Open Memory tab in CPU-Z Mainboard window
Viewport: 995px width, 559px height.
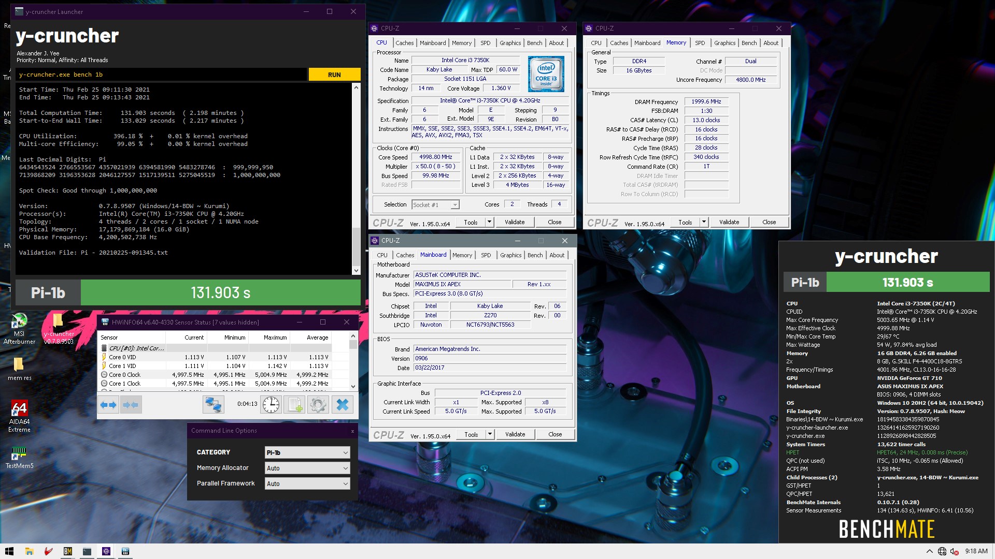click(462, 255)
